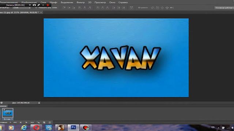The image size is (234, 131).
Task: Toggle the Показать упр. элем. checkbox
Action: pyautogui.click(x=36, y=8)
